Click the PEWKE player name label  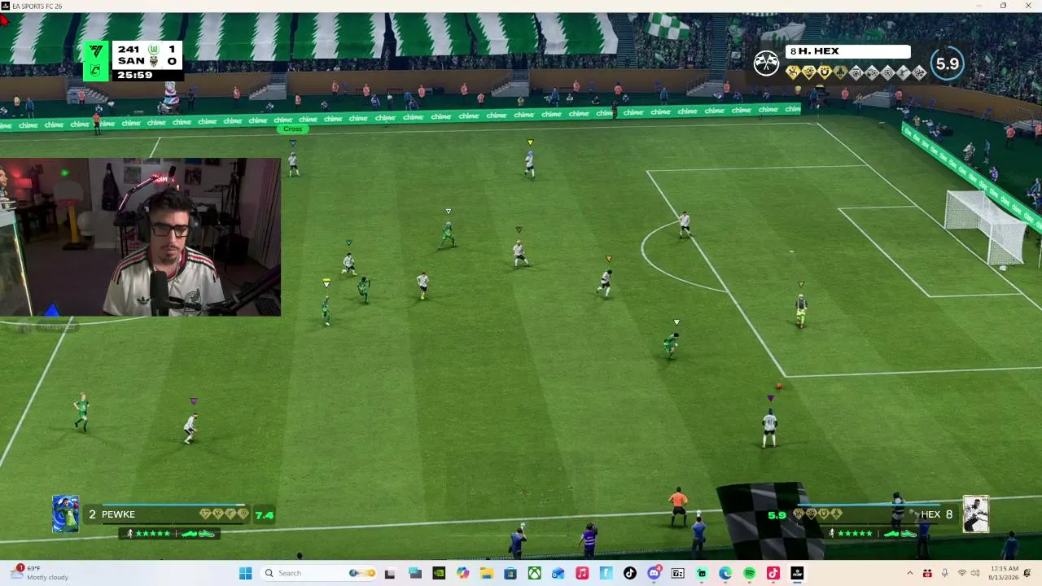(x=118, y=514)
